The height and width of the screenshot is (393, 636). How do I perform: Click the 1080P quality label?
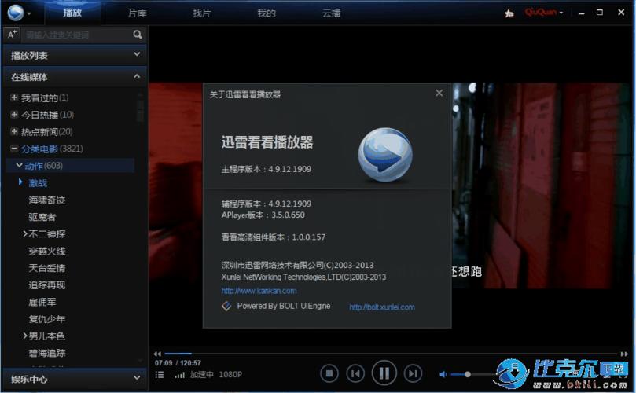click(x=230, y=374)
